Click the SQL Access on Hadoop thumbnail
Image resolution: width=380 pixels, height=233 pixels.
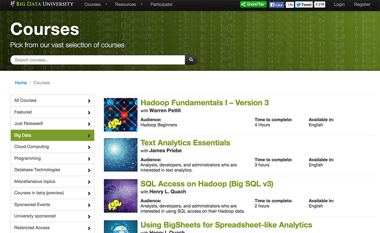pyautogui.click(x=121, y=196)
